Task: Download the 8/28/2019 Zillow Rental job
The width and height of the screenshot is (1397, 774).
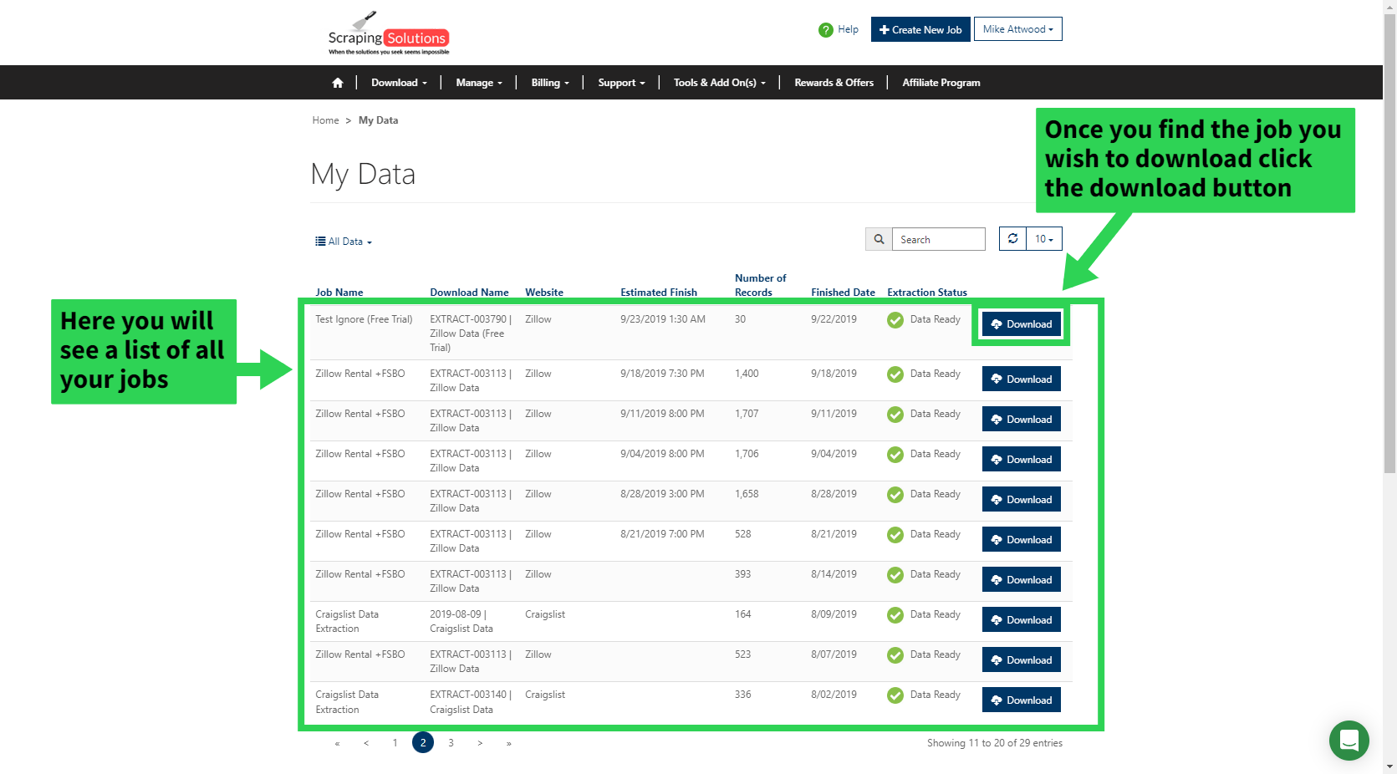Action: 1022,500
